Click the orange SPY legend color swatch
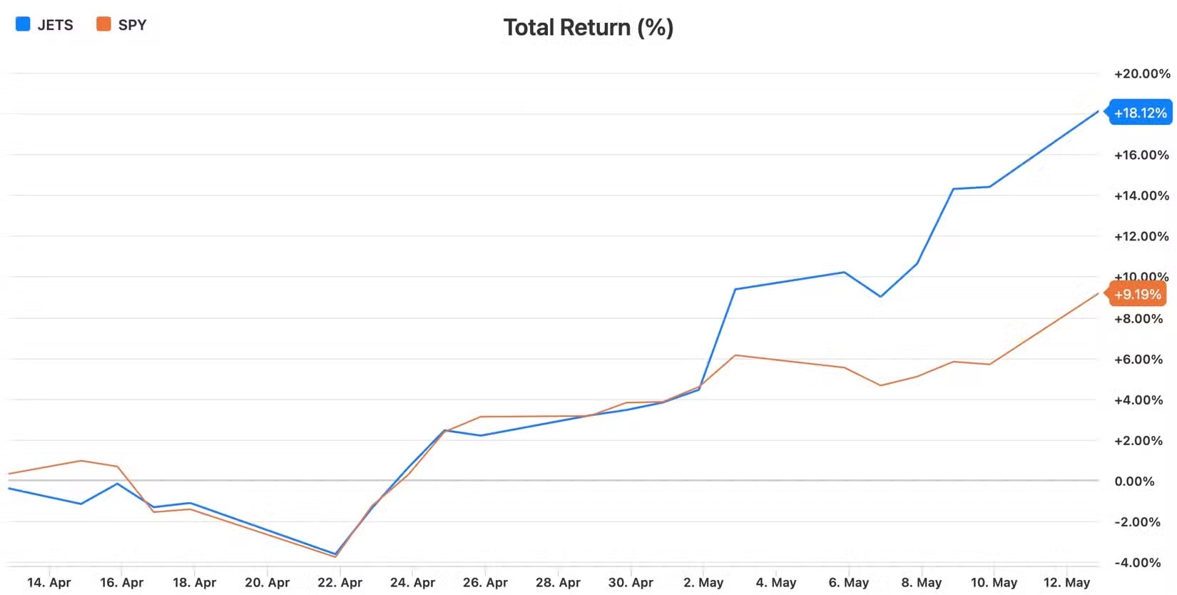Image resolution: width=1177 pixels, height=595 pixels. pyautogui.click(x=103, y=24)
